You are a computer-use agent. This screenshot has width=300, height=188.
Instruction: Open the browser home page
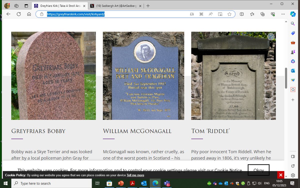point(29,14)
